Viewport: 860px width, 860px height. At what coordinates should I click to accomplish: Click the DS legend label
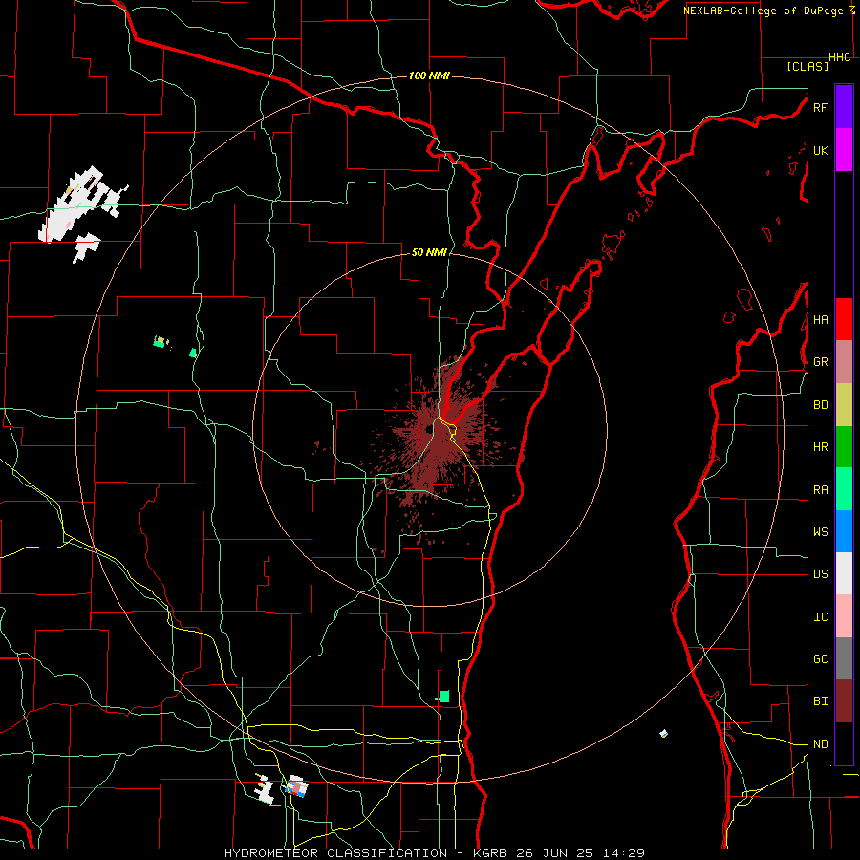pos(820,574)
